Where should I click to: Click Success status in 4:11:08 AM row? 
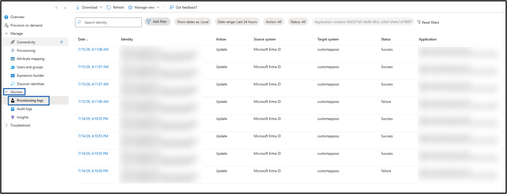pos(387,49)
